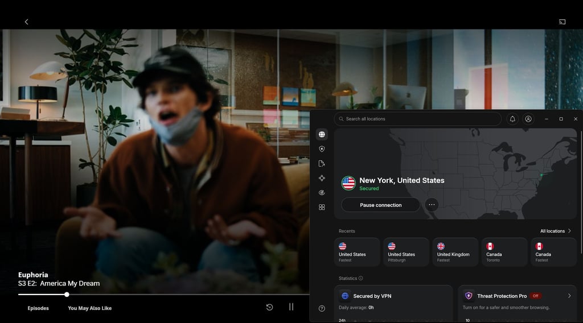
Task: Open the help question mark icon
Action: pyautogui.click(x=322, y=309)
